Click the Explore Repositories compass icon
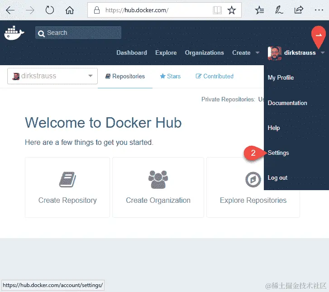The width and height of the screenshot is (329, 292). click(253, 179)
